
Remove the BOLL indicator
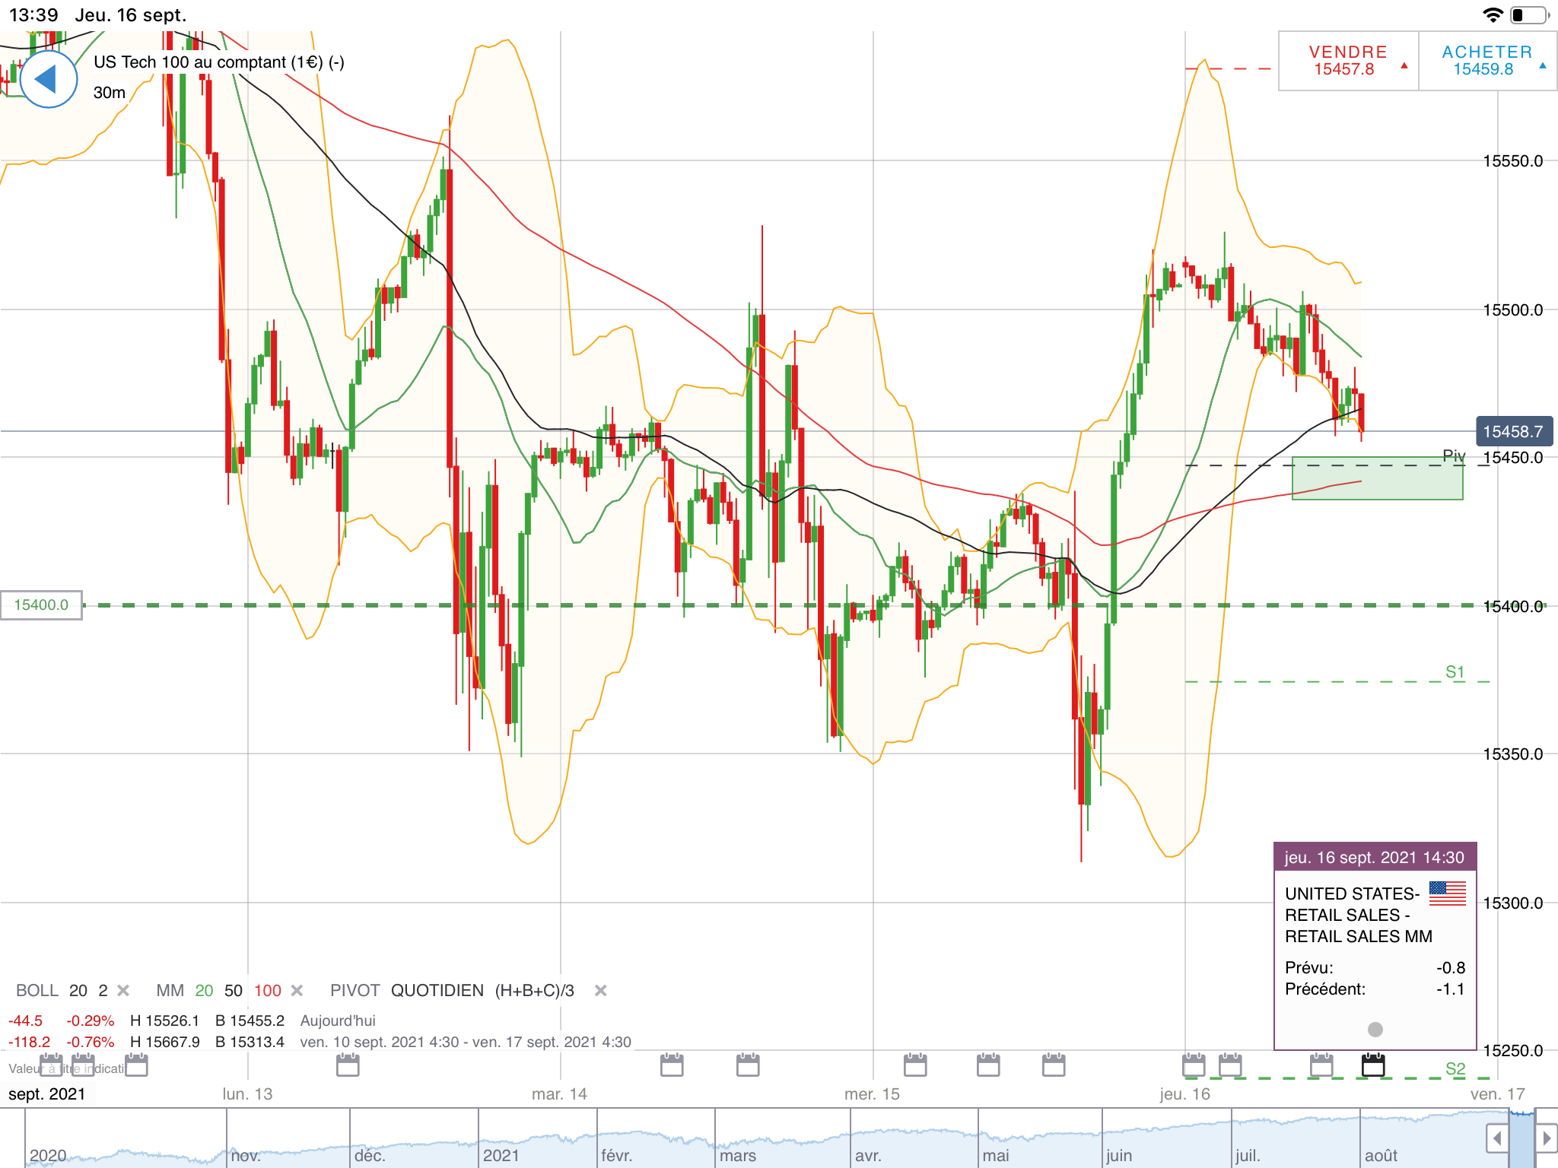tap(123, 991)
